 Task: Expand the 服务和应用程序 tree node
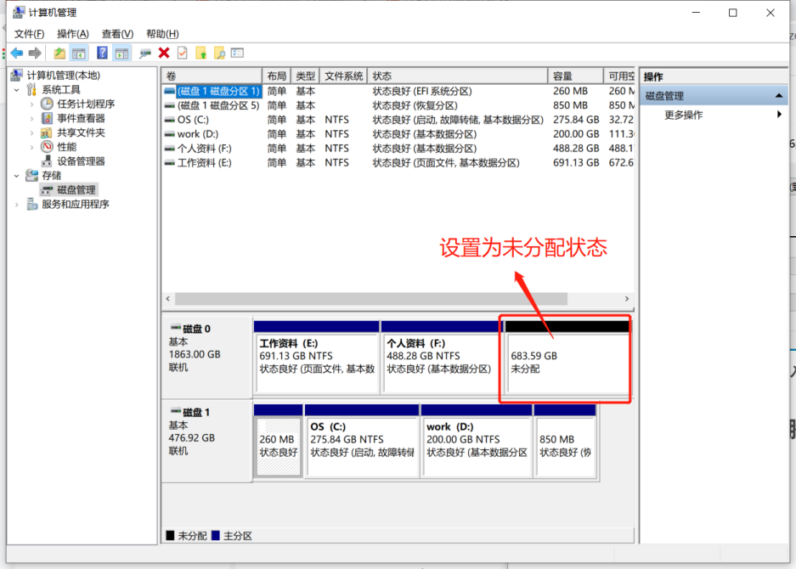17,205
